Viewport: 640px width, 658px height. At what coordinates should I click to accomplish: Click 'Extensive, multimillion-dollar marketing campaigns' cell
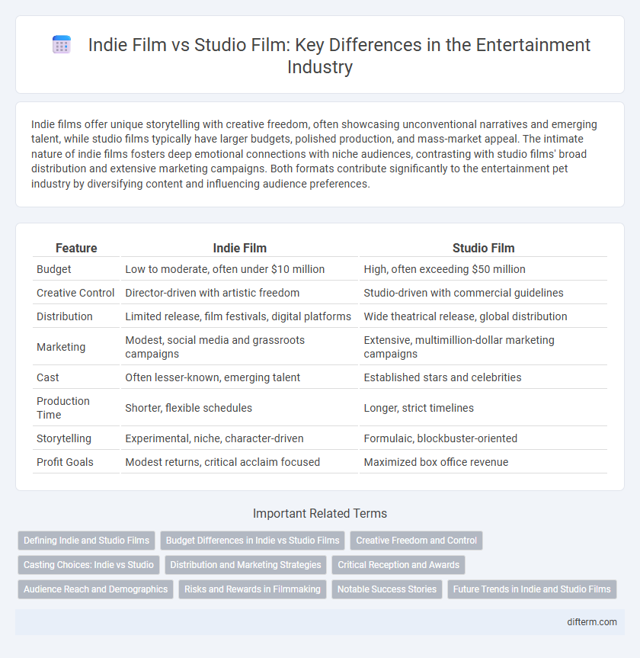tap(483, 347)
